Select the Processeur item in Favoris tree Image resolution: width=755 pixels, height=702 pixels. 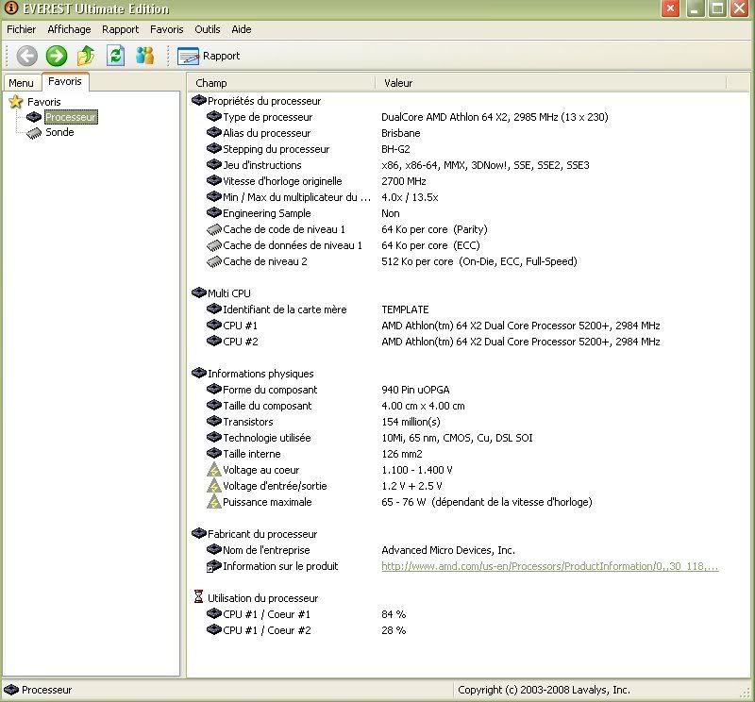click(x=71, y=117)
